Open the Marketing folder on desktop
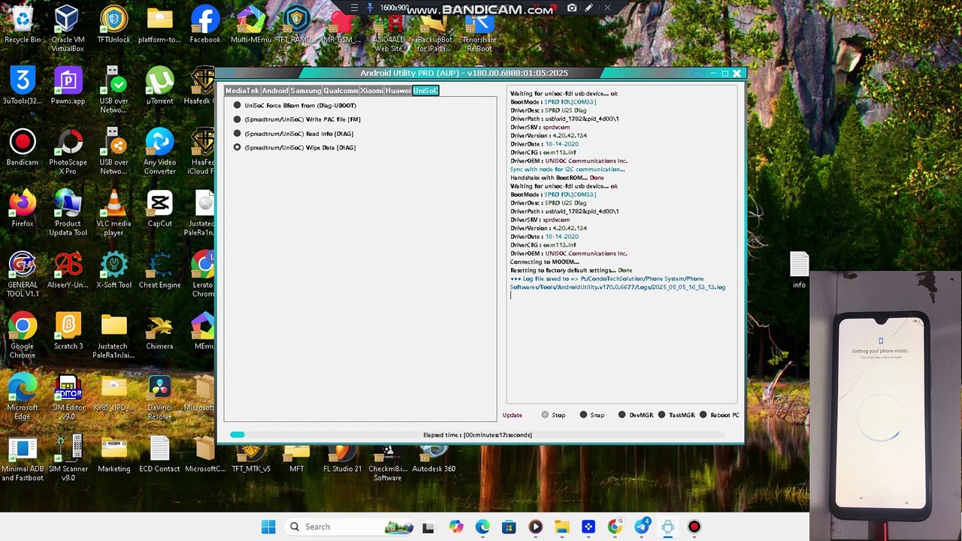This screenshot has height=541, width=962. click(113, 454)
